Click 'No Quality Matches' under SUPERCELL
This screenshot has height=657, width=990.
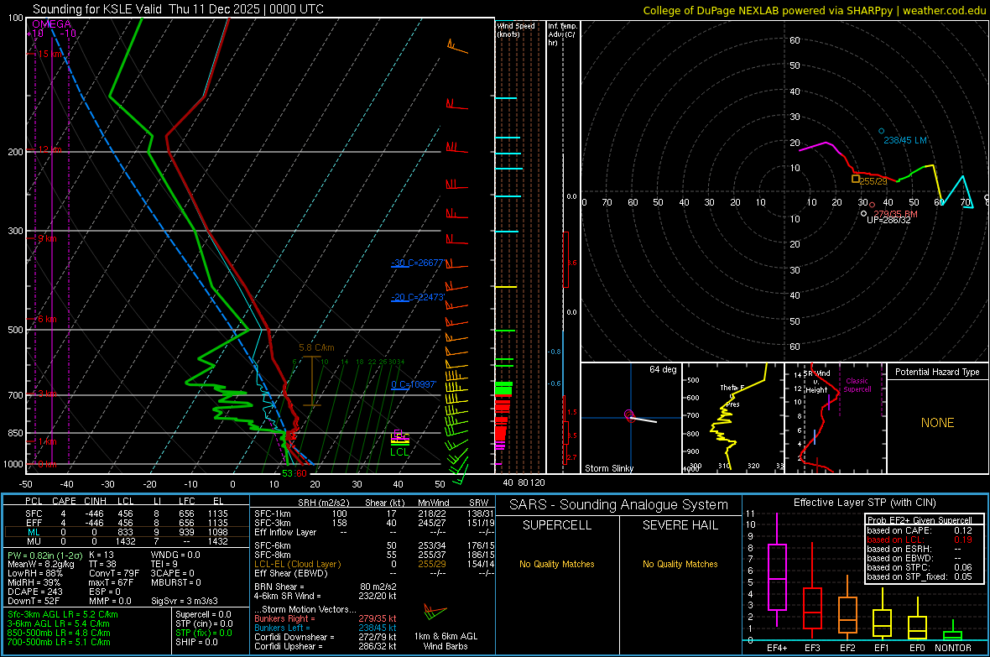(x=557, y=564)
